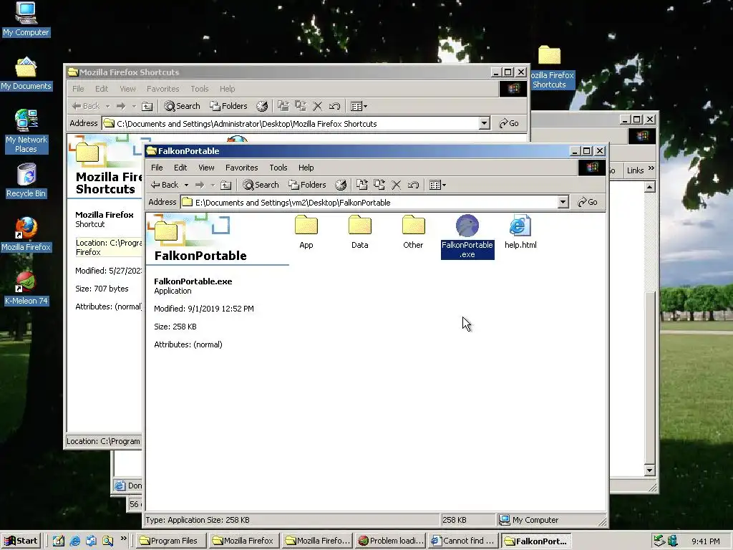Viewport: 733px width, 550px height.
Task: Select My Documents desktop icon
Action: [x=26, y=74]
